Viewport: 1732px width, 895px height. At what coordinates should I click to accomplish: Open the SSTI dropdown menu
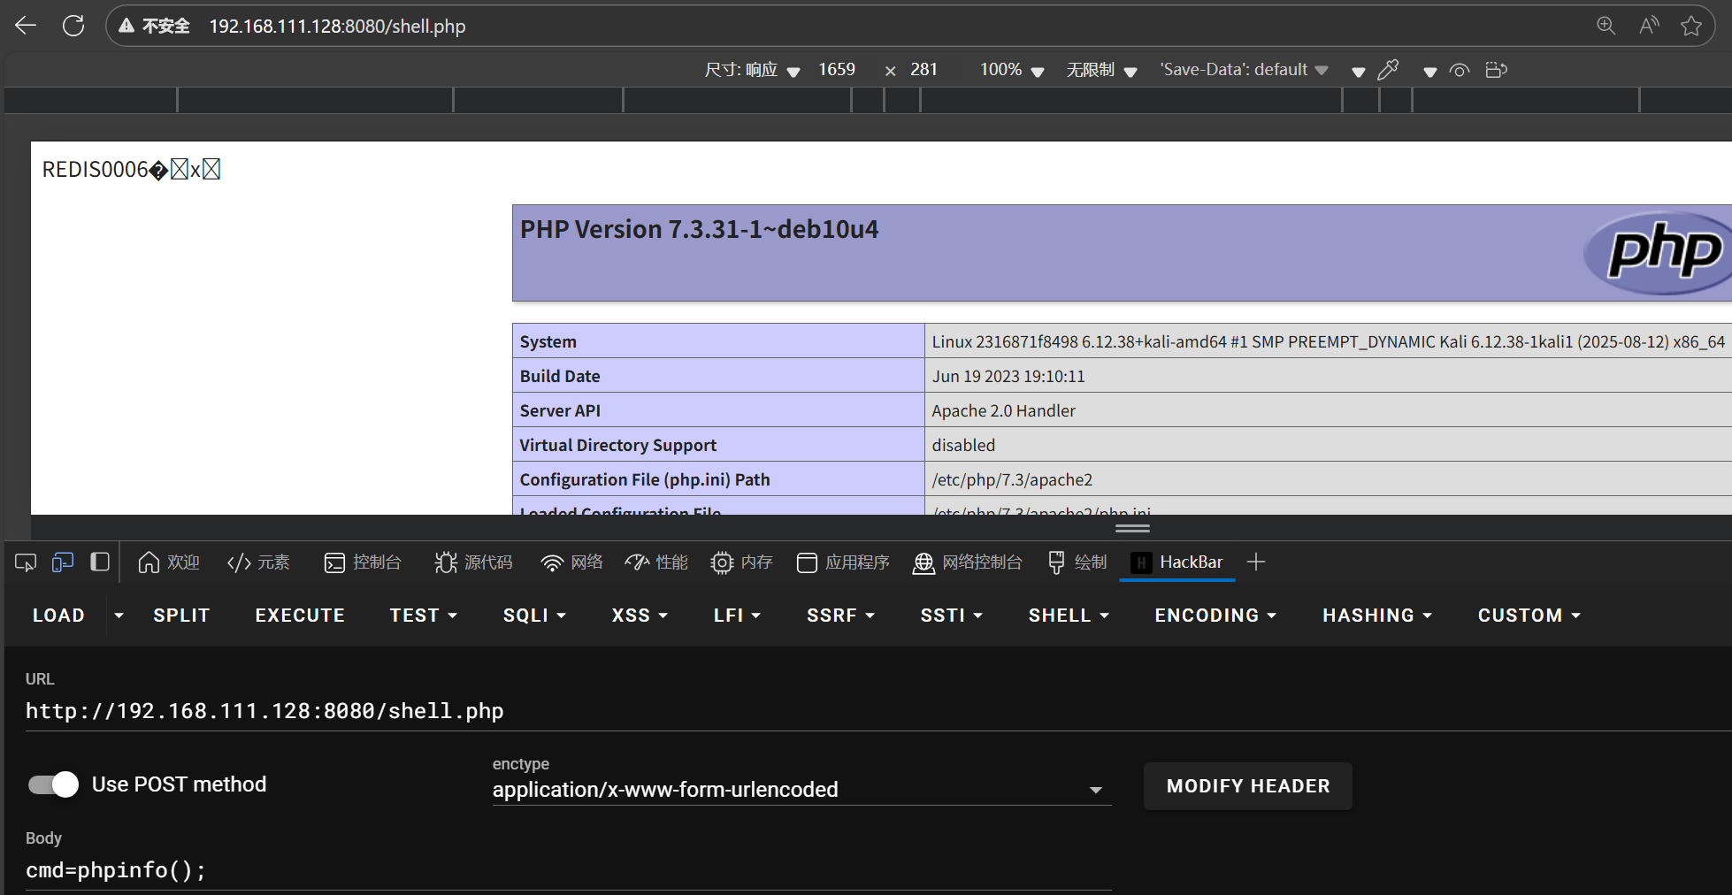pos(952,616)
